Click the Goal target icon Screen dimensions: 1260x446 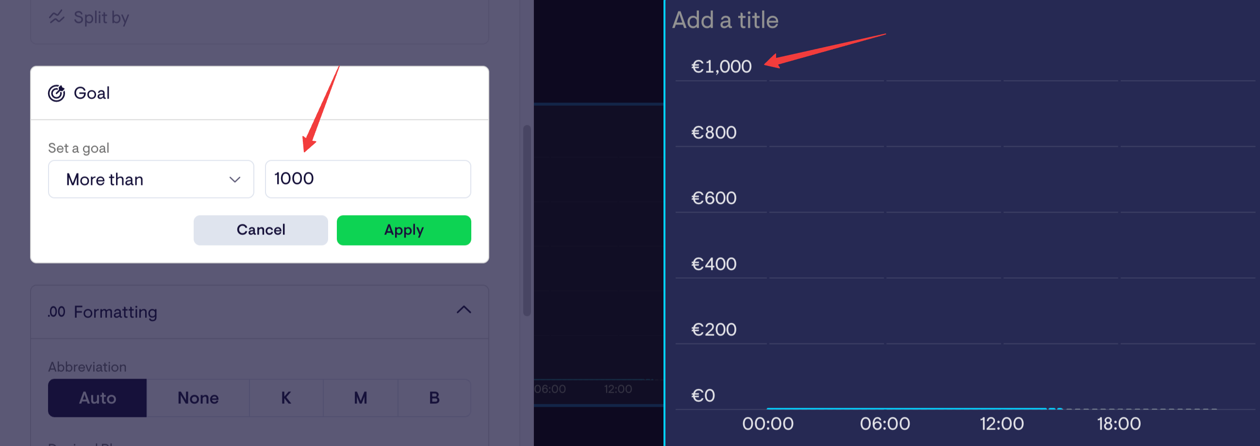point(56,93)
